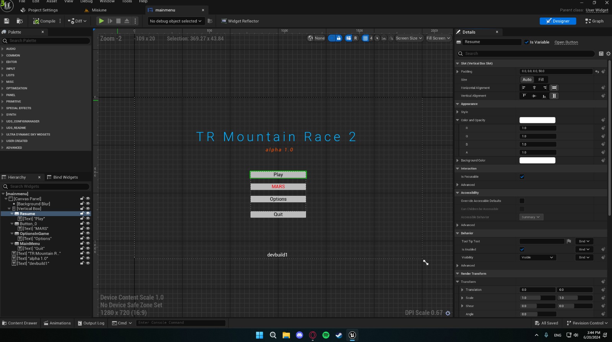Toggle Is Focusable checkbox
612x342 pixels.
pyautogui.click(x=522, y=177)
